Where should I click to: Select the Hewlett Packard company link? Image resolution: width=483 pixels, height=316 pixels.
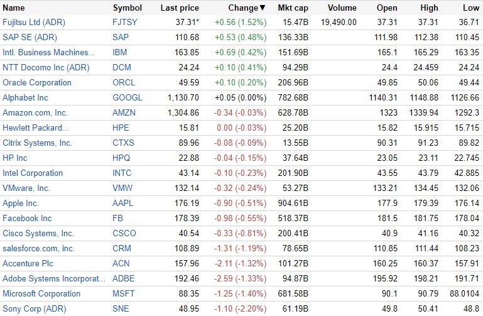(35, 128)
